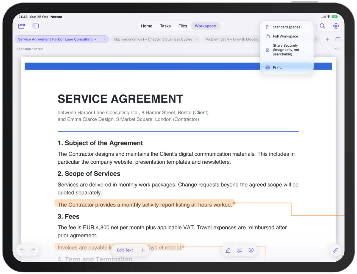Image resolution: width=357 pixels, height=274 pixels.
Task: Click the heading 3. Fees
Action: (68, 217)
